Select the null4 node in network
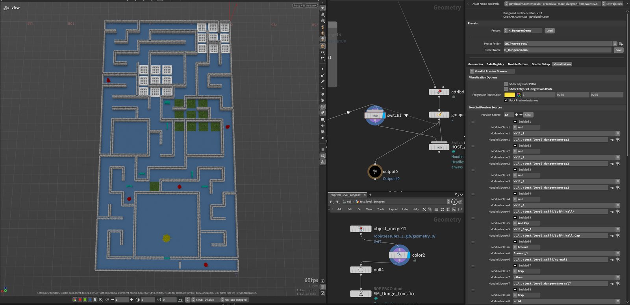 (361, 270)
